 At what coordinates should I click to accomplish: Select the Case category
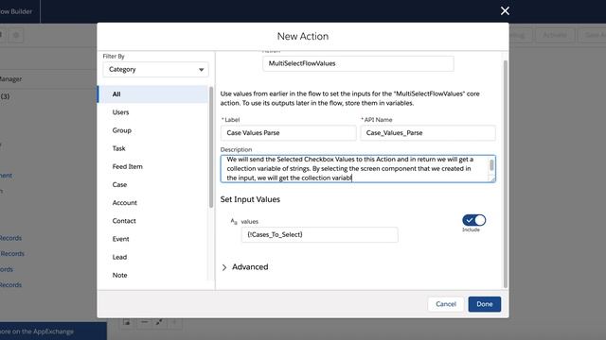tap(152, 185)
